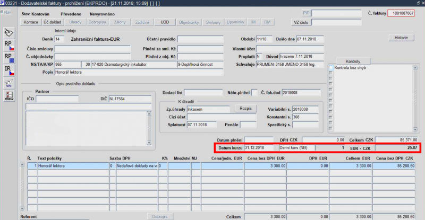The width and height of the screenshot is (425, 220).
Task: Click the Smlouvy button
Action: click(213, 22)
